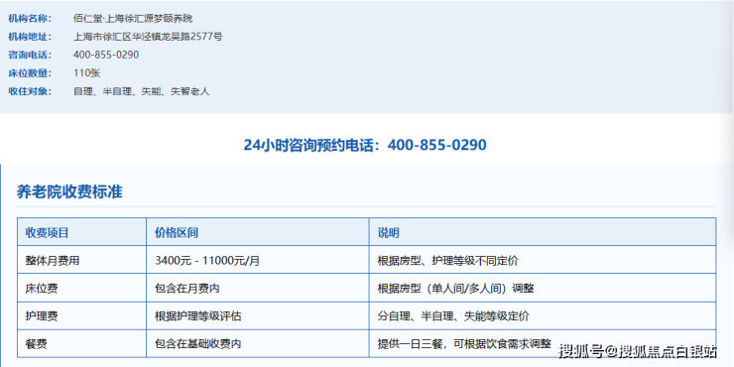Click address 上海市徐汇区华泾镇龙昊路2577号
The width and height of the screenshot is (734, 367).
tap(148, 37)
